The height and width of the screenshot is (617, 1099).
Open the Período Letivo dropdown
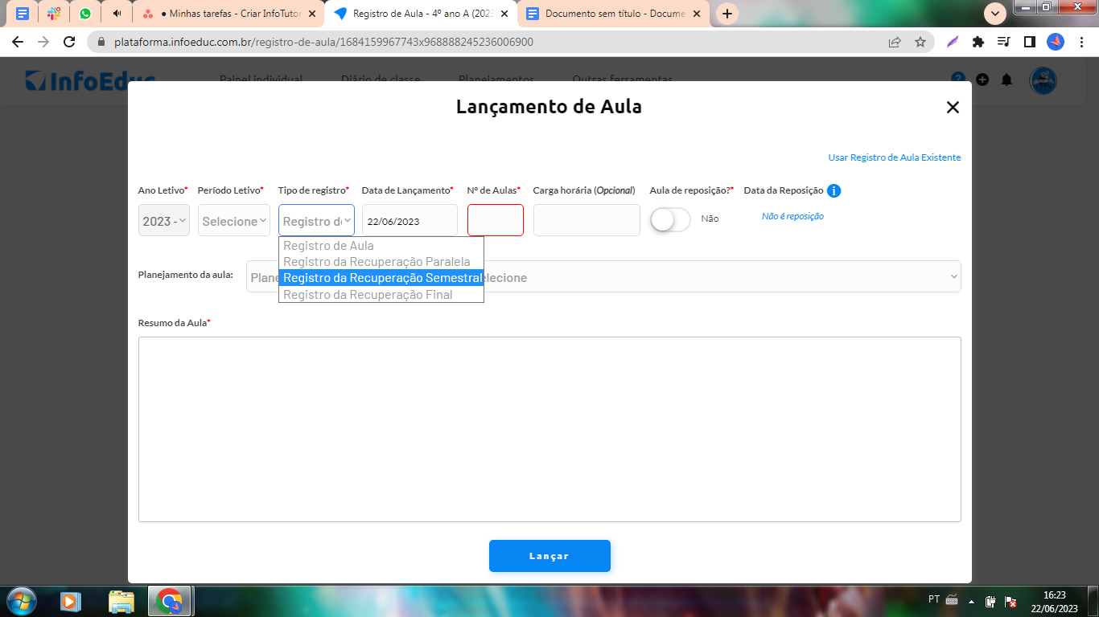pyautogui.click(x=234, y=220)
